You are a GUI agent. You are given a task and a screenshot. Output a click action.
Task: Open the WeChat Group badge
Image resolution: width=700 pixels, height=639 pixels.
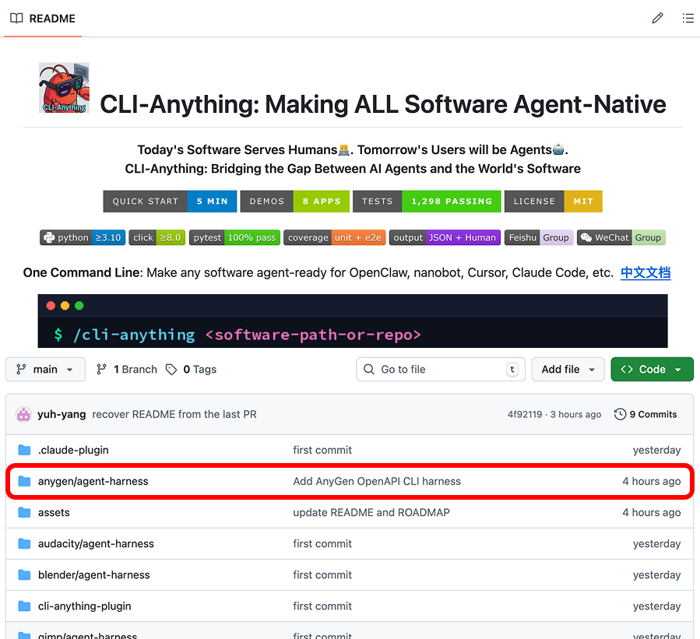coord(621,237)
